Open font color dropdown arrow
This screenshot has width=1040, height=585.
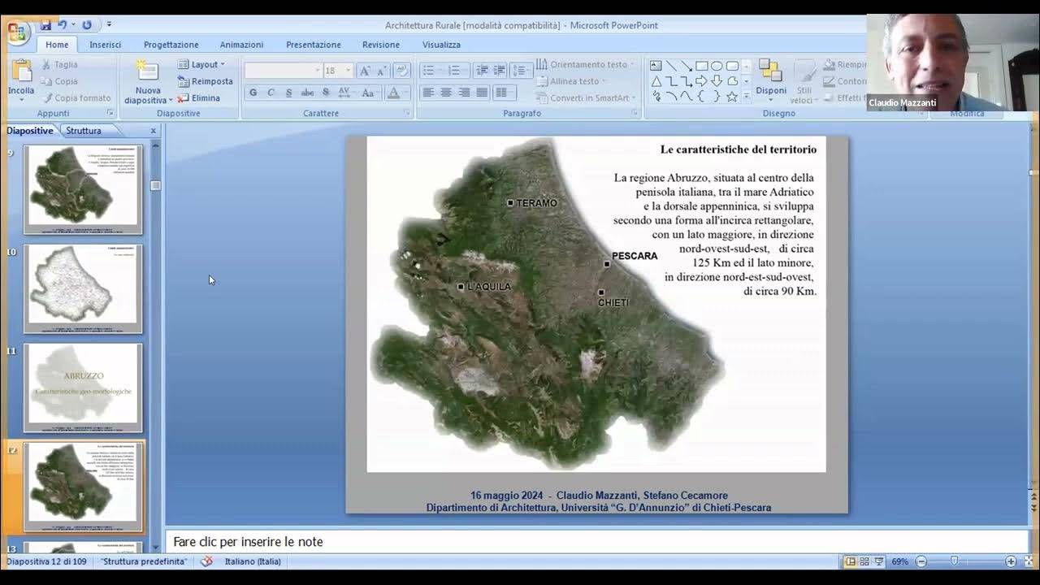click(406, 93)
